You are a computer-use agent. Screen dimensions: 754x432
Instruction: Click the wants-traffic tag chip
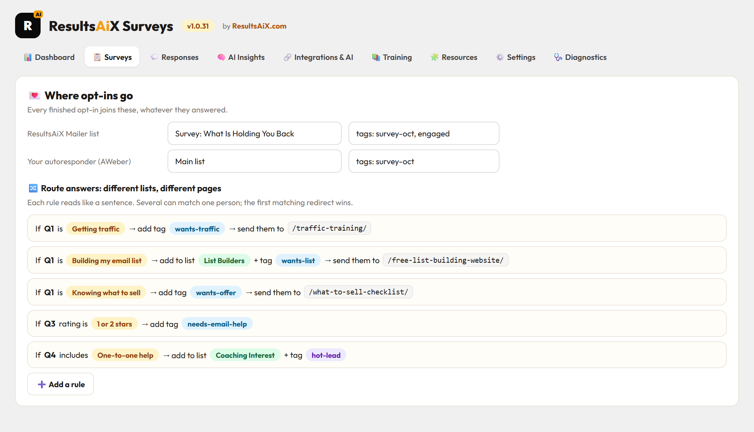point(197,229)
